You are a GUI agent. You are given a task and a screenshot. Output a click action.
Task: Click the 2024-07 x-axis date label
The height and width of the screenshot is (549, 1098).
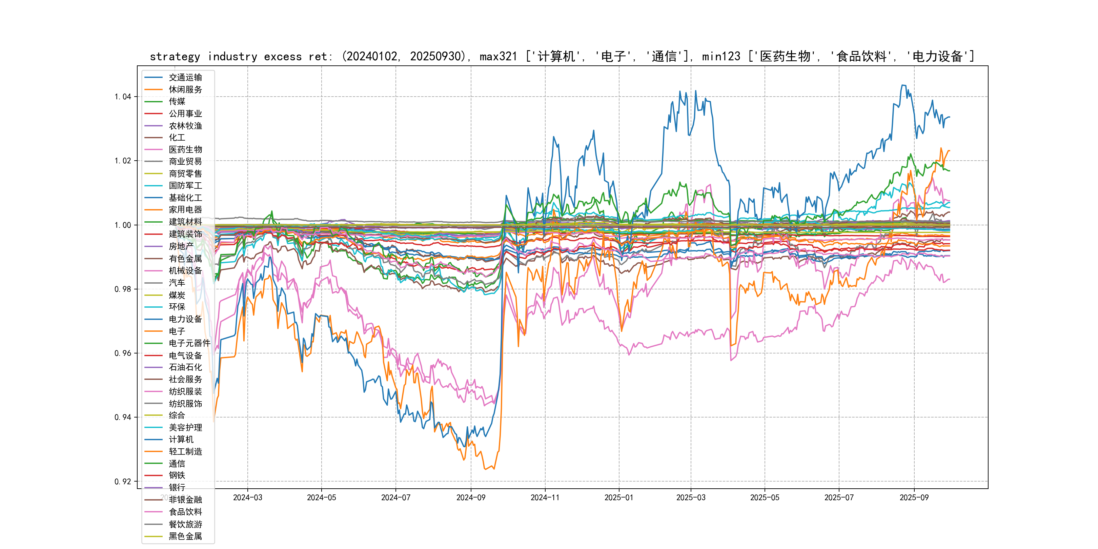395,497
